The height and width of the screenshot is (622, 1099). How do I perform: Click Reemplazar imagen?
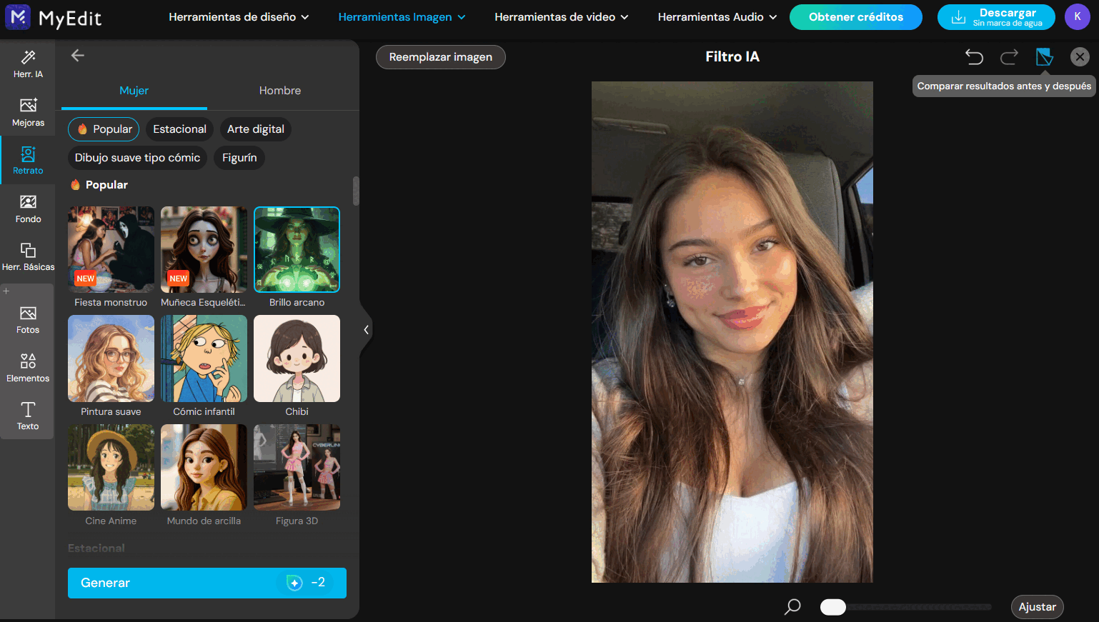(440, 57)
